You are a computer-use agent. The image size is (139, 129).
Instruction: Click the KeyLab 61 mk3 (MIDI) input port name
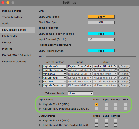point(56,104)
